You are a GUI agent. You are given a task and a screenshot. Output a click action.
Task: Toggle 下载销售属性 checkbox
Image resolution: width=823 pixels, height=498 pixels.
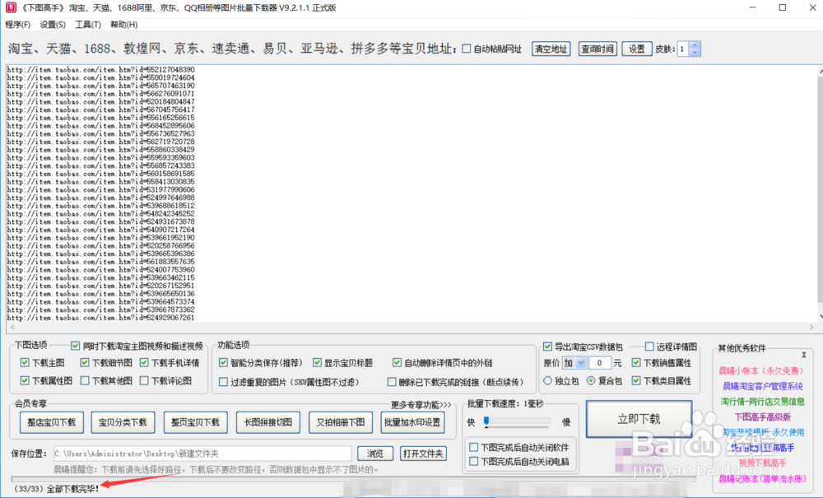pos(636,363)
